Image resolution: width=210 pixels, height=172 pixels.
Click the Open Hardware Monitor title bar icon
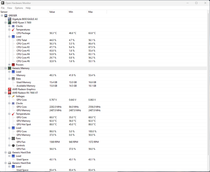(x=3, y=3)
